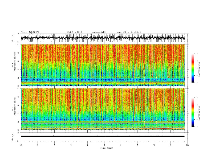Click time axis tick label "2"
The image size is (211, 163).
pyautogui.click(x=54, y=145)
